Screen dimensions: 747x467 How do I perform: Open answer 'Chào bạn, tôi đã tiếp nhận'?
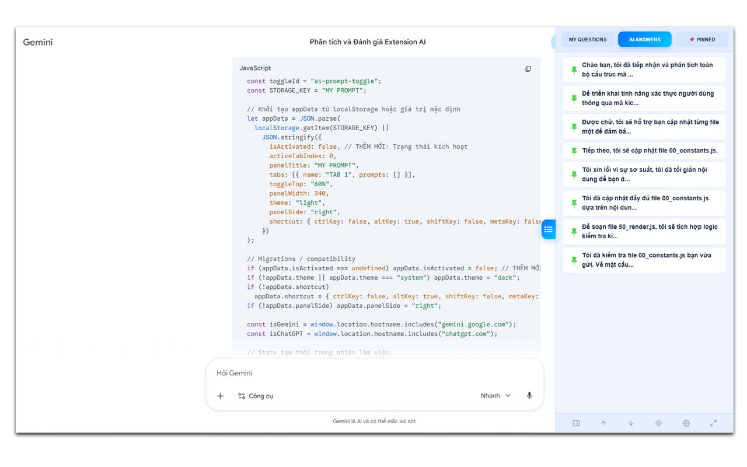[x=644, y=70]
